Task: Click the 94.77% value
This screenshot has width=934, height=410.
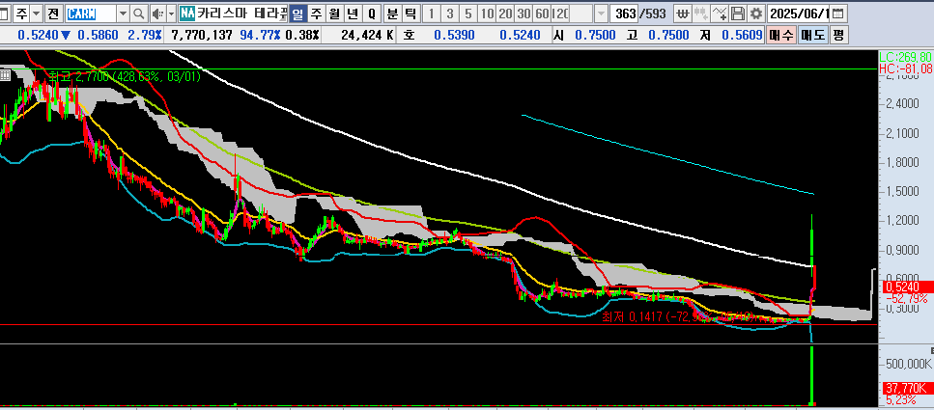Action: coord(261,35)
